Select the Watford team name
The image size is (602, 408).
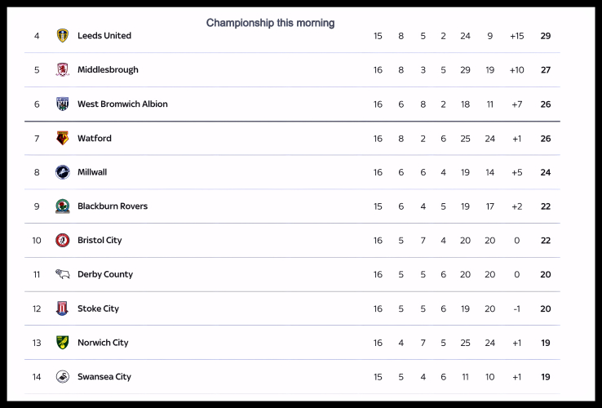[95, 139]
